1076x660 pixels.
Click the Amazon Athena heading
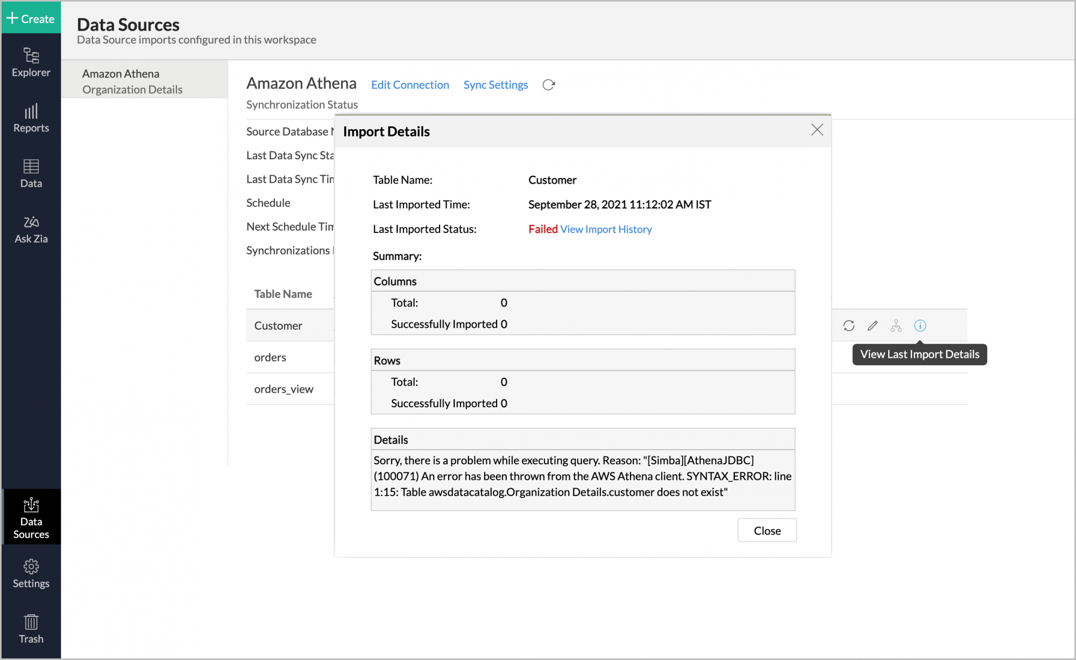point(301,83)
